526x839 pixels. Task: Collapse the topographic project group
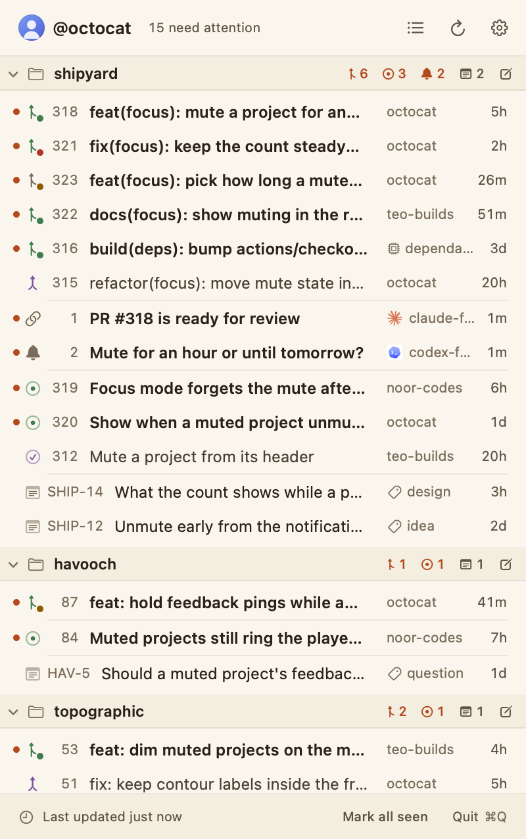pos(12,711)
